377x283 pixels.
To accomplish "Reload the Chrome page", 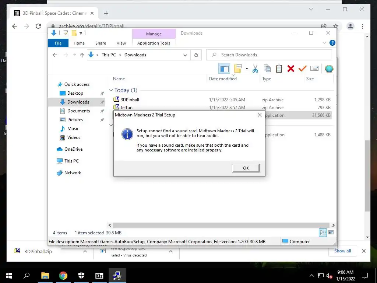I will (x=38, y=26).
